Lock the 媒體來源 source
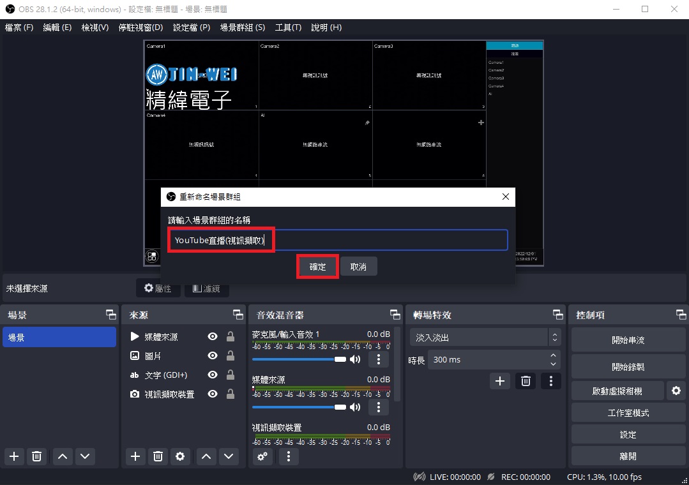Image resolution: width=689 pixels, height=485 pixels. (231, 336)
